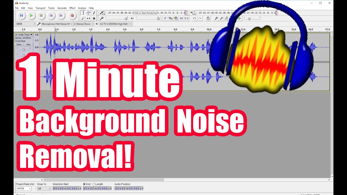Select the End radio button
The height and width of the screenshot is (195, 347).
click(84, 184)
